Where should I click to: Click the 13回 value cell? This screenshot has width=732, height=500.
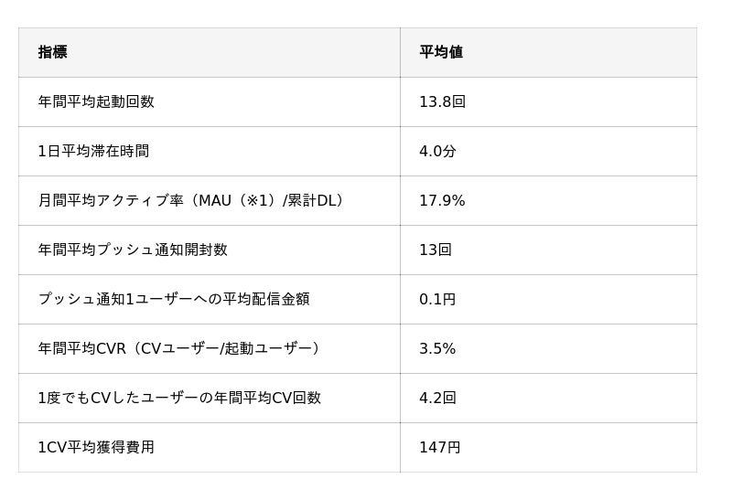tap(436, 250)
